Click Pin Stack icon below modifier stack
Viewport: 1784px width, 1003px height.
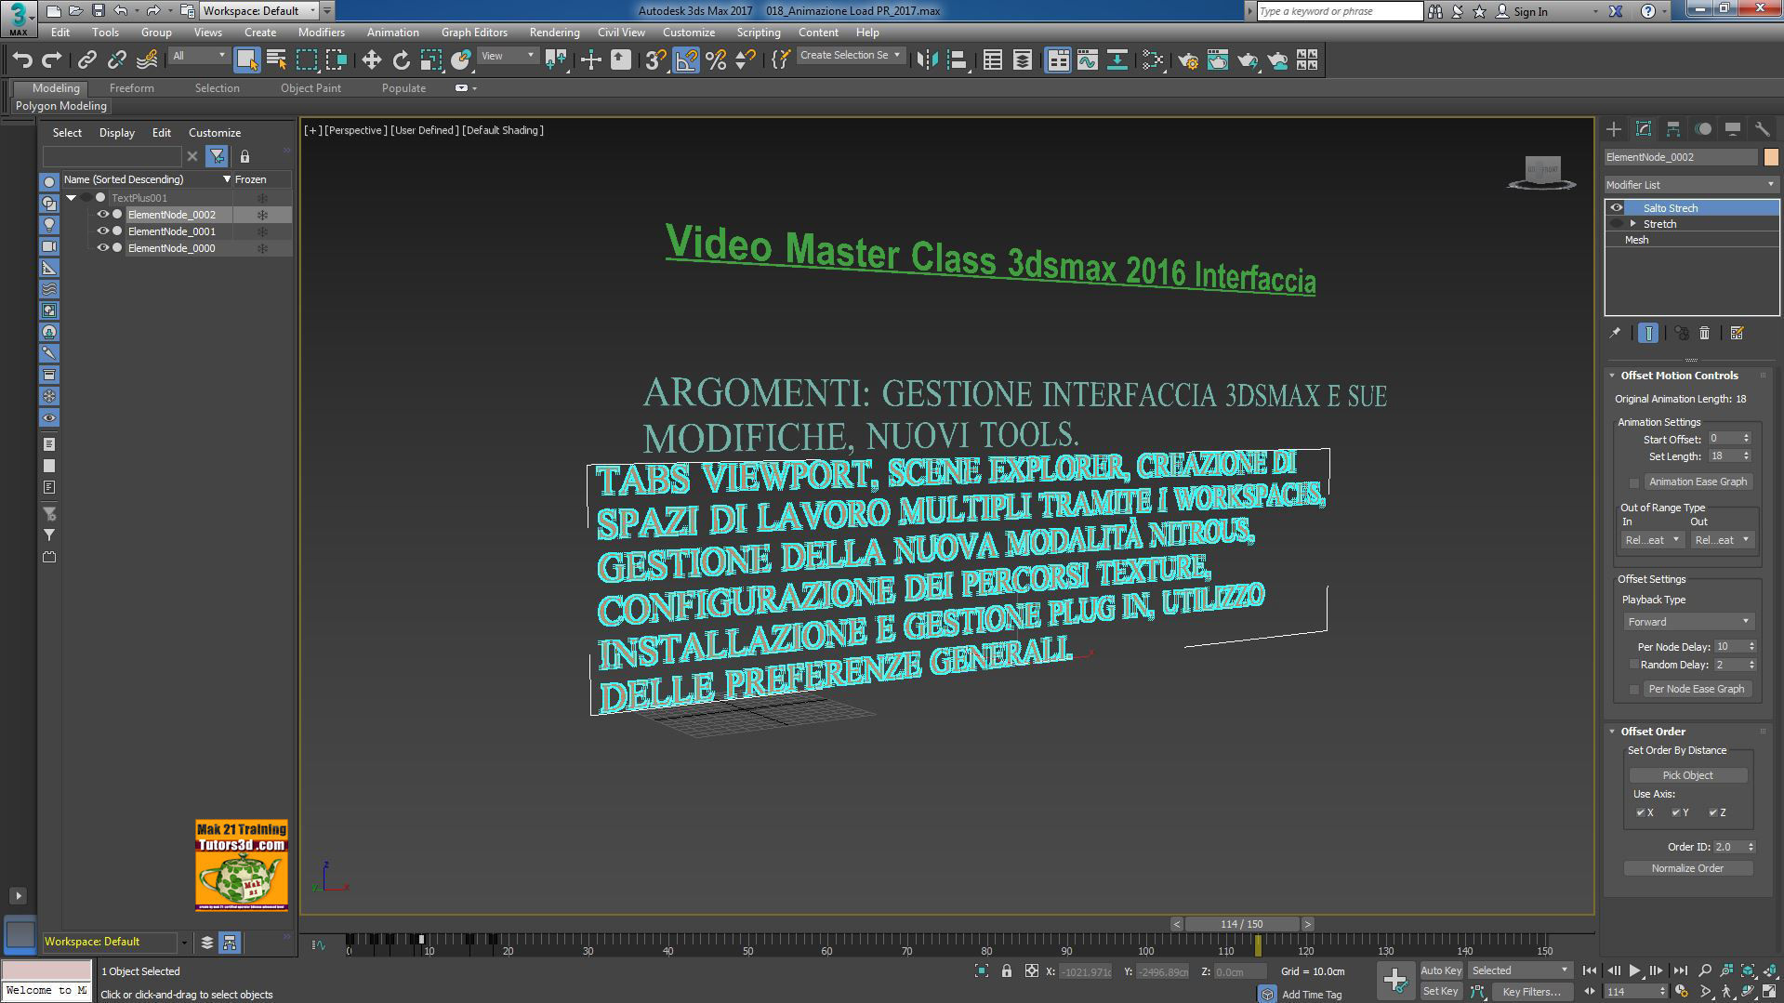pyautogui.click(x=1615, y=333)
